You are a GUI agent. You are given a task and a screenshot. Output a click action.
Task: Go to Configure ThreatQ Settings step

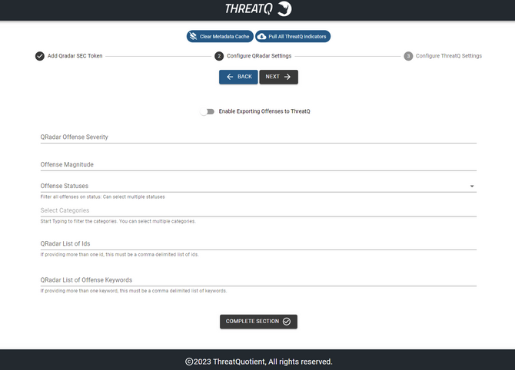tap(449, 56)
